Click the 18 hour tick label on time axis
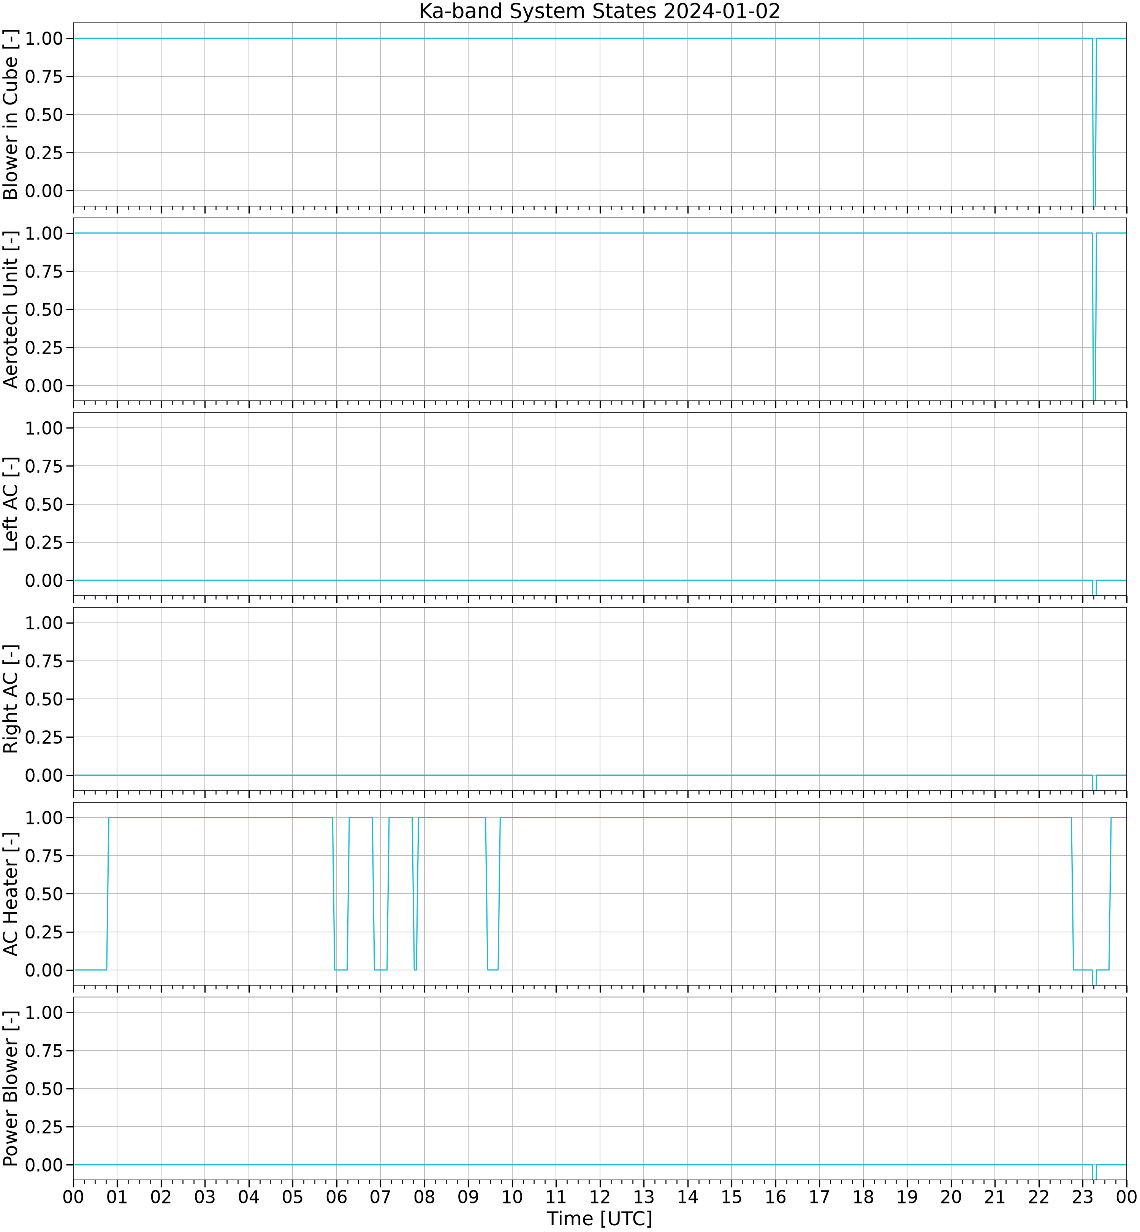Image resolution: width=1140 pixels, height=1232 pixels. (863, 1197)
